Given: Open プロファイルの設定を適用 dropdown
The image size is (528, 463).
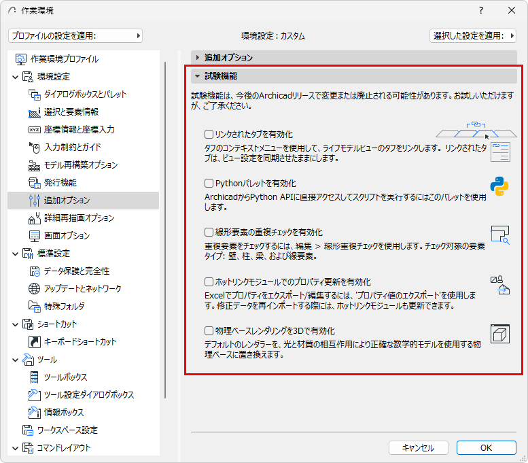Looking at the screenshot, I should coord(75,36).
